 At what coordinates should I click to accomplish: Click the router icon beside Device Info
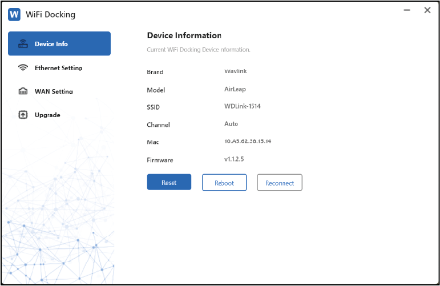[23, 44]
